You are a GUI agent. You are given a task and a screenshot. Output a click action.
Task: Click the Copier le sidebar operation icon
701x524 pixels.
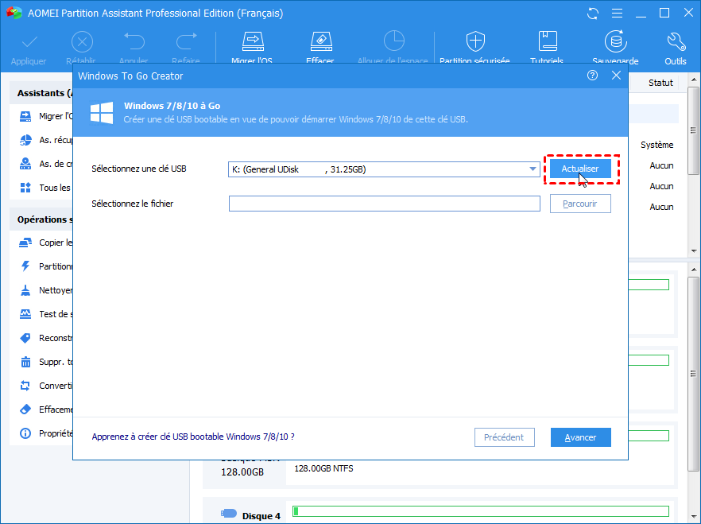tap(25, 243)
